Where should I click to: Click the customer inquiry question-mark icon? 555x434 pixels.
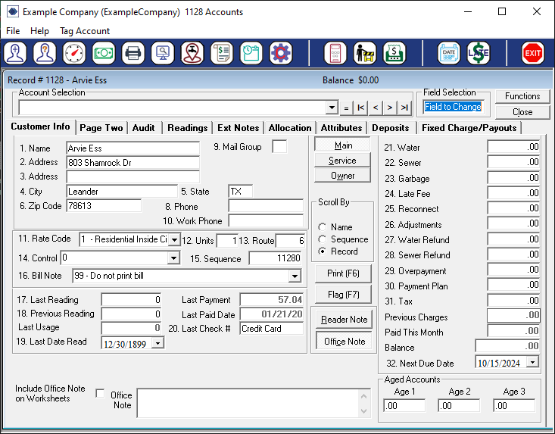coord(45,54)
